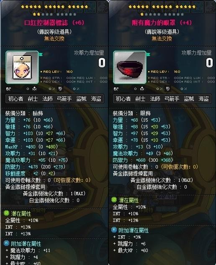Screen dimensions: 216x265
Task: Click 黃金鐵鎚提煉套用 text on right tooltip
Action: [133, 173]
